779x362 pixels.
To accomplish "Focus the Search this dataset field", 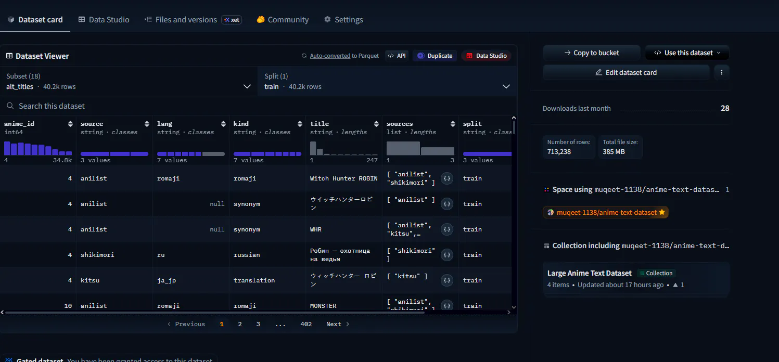I will pyautogui.click(x=258, y=106).
